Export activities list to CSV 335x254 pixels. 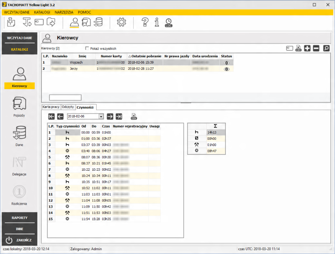[x=134, y=116]
